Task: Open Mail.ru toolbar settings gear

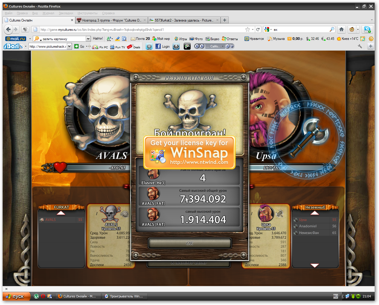Action: click(x=371, y=39)
